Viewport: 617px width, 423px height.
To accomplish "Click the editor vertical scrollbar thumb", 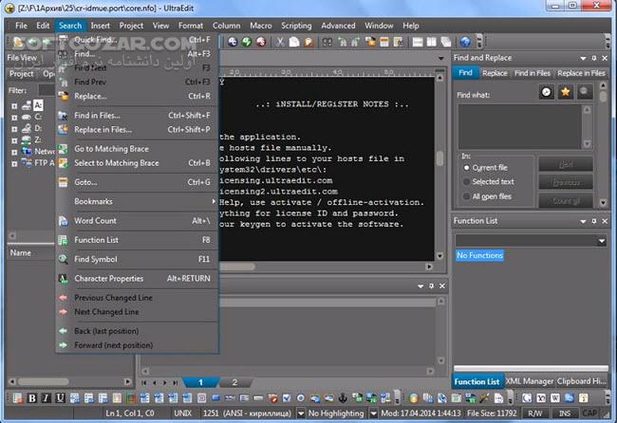I will click(x=439, y=158).
